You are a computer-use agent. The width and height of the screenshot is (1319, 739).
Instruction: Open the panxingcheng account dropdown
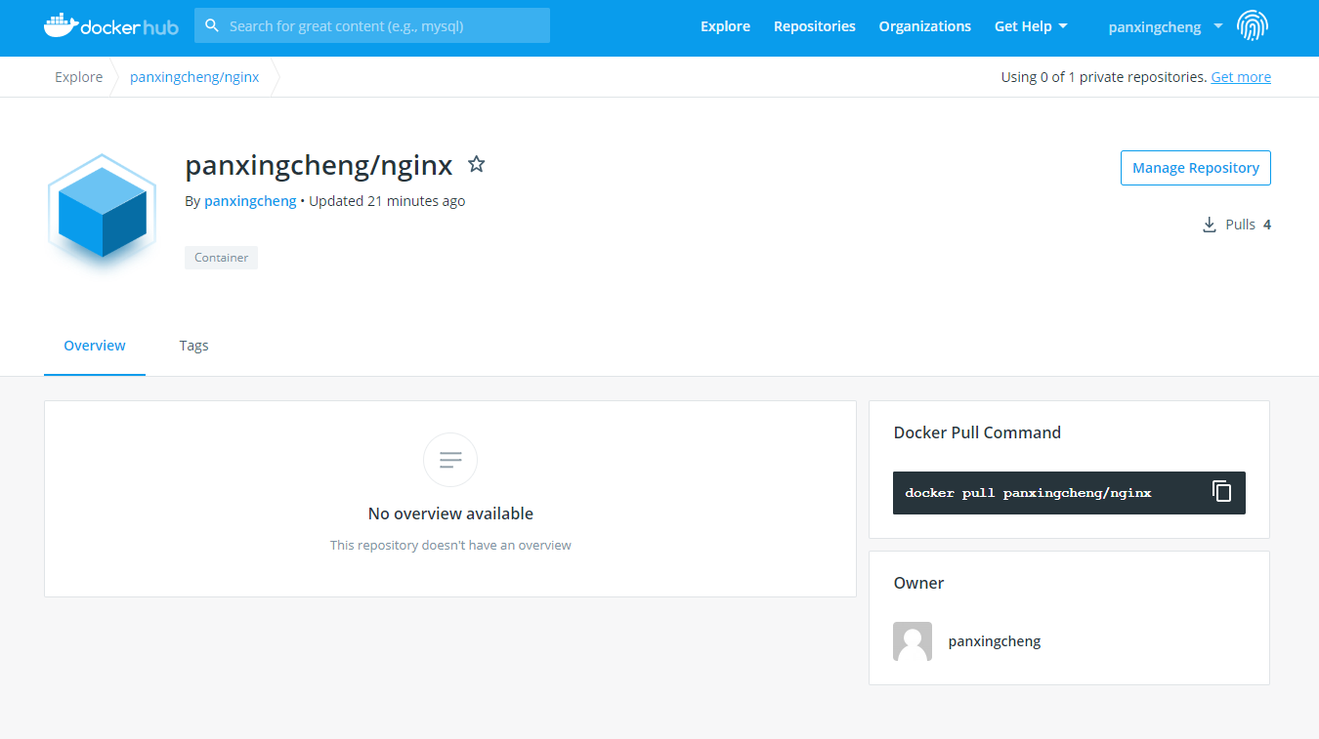[x=1165, y=26]
